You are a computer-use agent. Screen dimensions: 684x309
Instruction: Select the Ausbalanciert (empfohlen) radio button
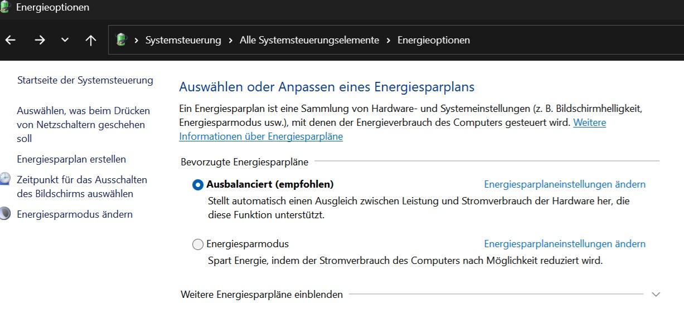pyautogui.click(x=198, y=185)
